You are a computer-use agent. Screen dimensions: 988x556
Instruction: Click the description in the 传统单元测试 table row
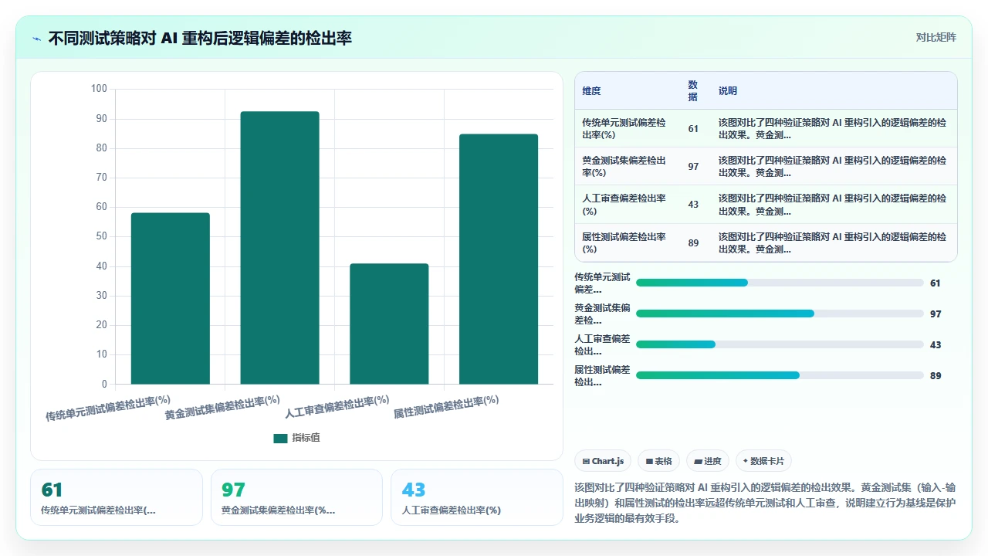pos(834,128)
